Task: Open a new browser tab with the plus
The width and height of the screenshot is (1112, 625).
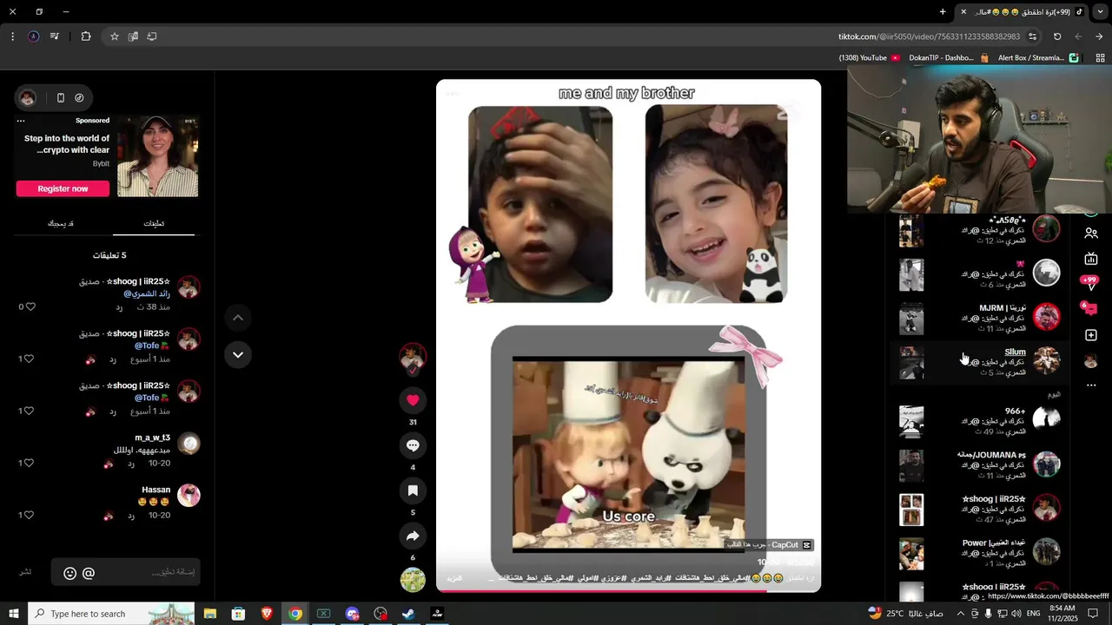Action: (x=943, y=11)
